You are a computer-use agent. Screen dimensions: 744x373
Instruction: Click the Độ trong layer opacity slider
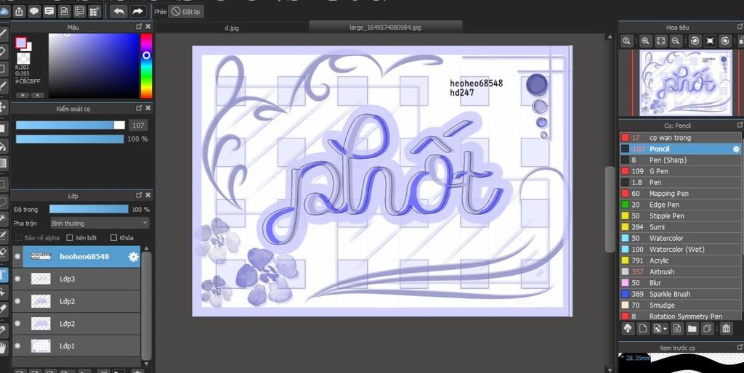[89, 209]
